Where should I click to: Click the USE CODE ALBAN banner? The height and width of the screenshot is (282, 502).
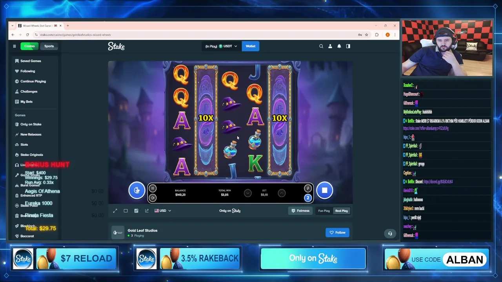coord(437,259)
